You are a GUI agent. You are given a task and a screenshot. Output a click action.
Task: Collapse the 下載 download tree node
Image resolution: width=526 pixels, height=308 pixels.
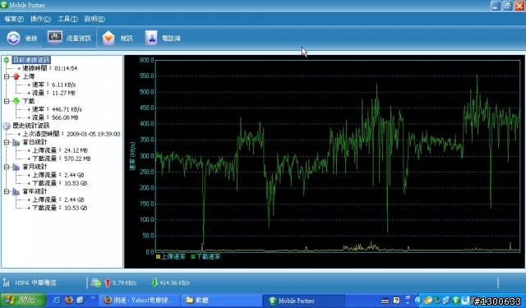click(x=7, y=101)
